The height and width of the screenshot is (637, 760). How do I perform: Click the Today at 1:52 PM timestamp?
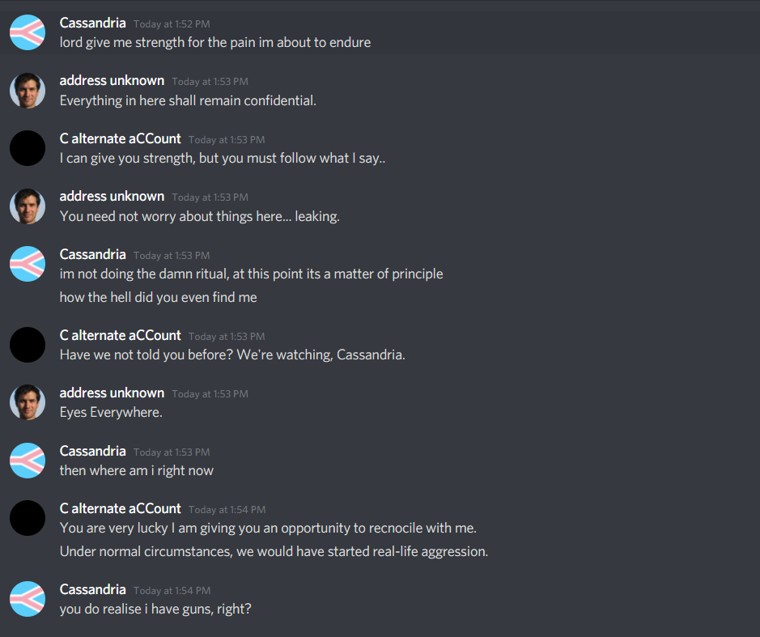[x=172, y=24]
